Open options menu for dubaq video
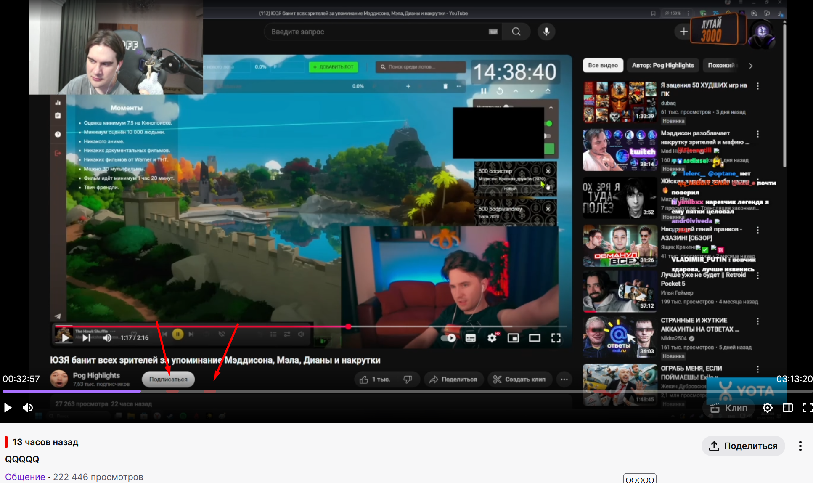The width and height of the screenshot is (813, 483). click(758, 86)
